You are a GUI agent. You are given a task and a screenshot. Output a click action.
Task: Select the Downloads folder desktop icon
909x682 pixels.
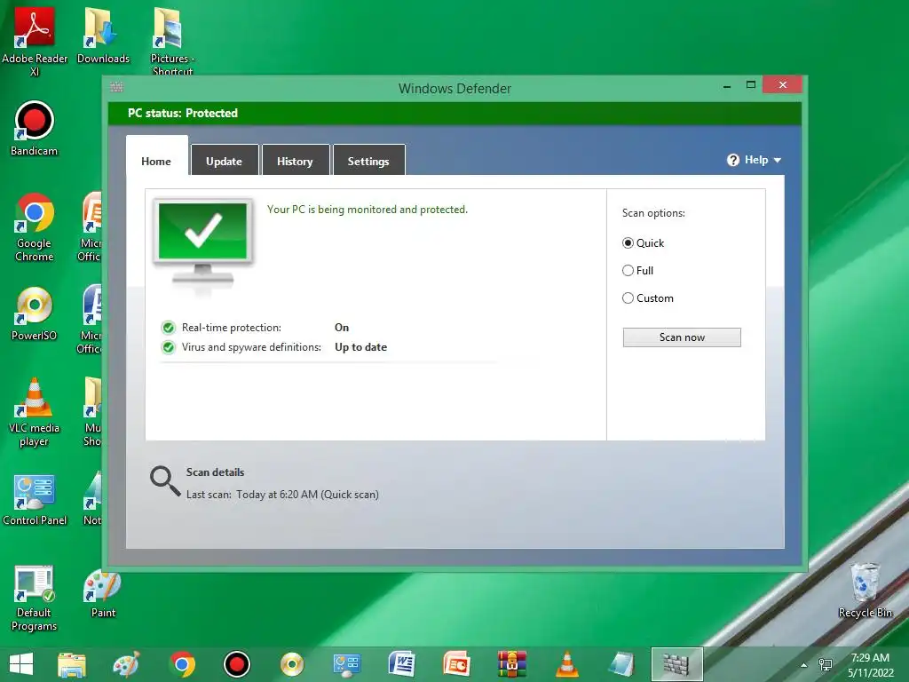(103, 35)
